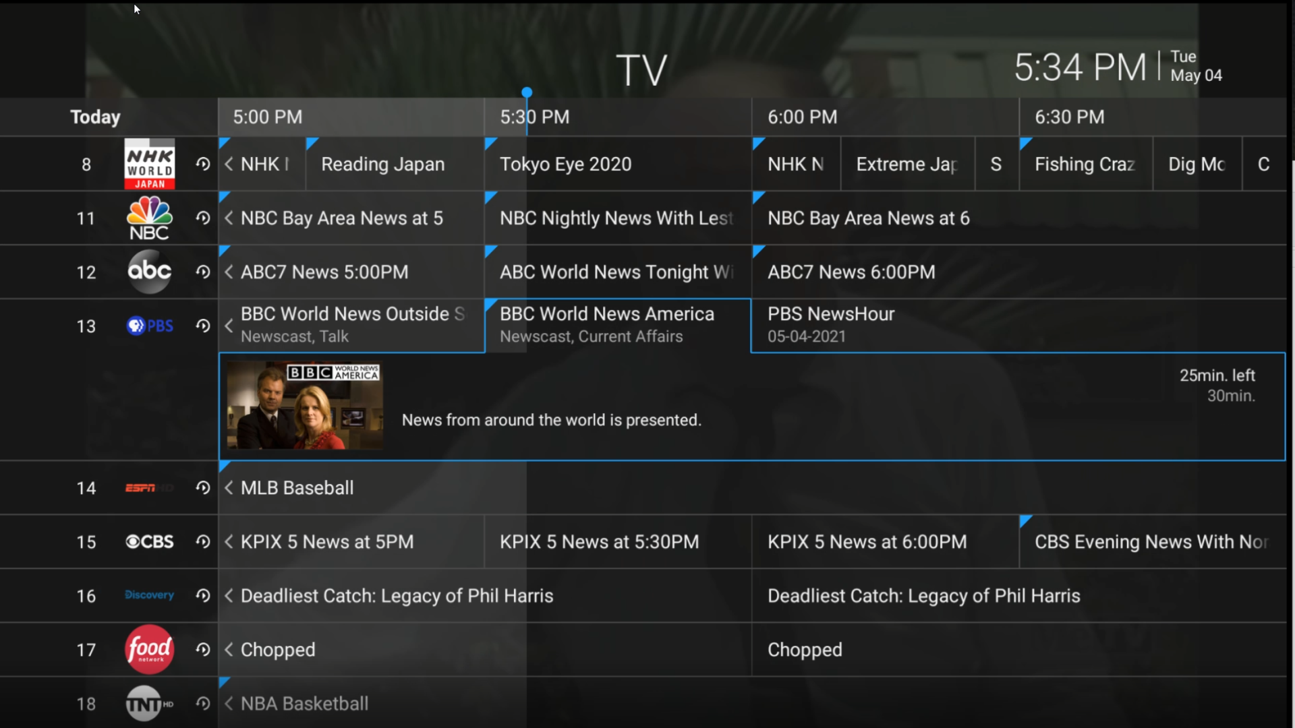Click the Food Network channel logo
Viewport: 1295px width, 728px height.
point(149,649)
